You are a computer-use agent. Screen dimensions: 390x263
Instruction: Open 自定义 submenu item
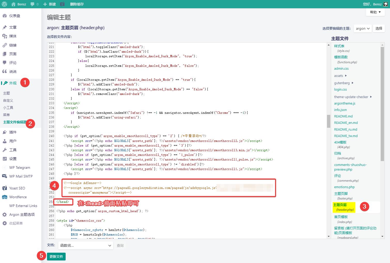pyautogui.click(x=8, y=100)
